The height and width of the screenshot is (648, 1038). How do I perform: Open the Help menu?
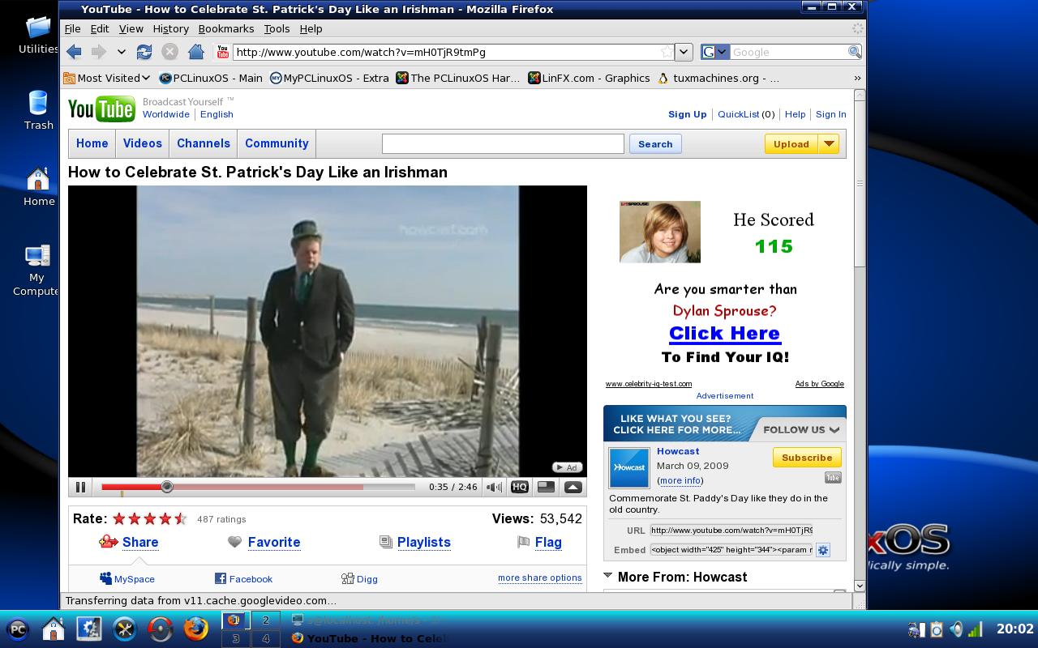pyautogui.click(x=311, y=28)
